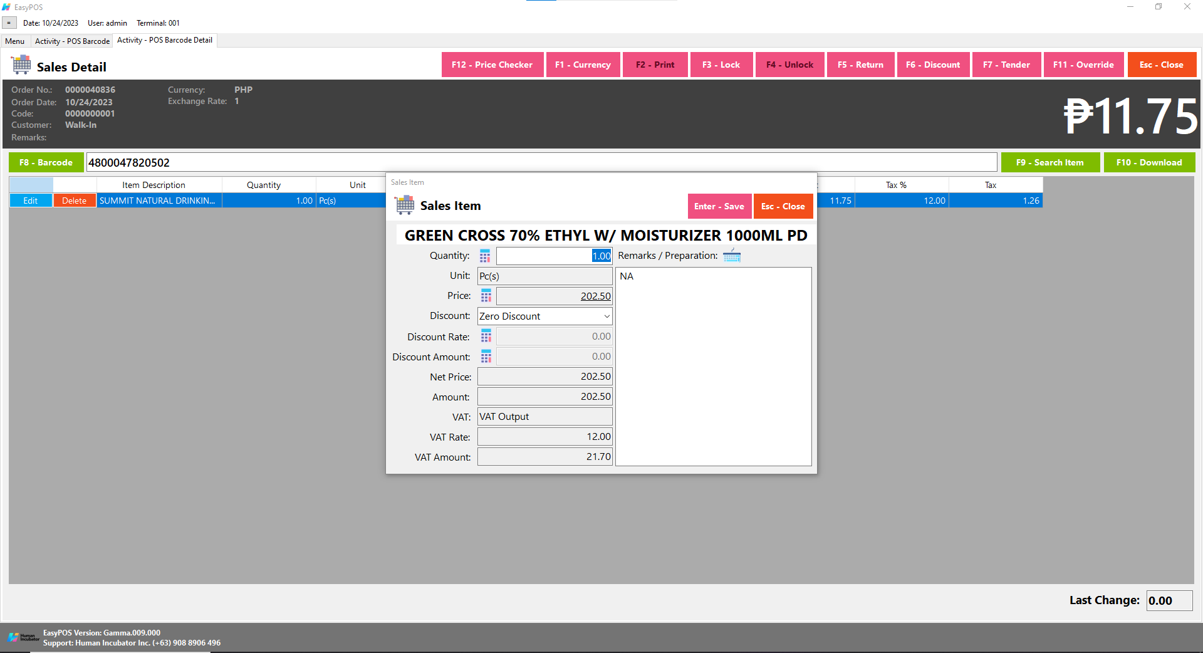Image resolution: width=1203 pixels, height=653 pixels.
Task: Click the Amount field
Action: tap(545, 397)
